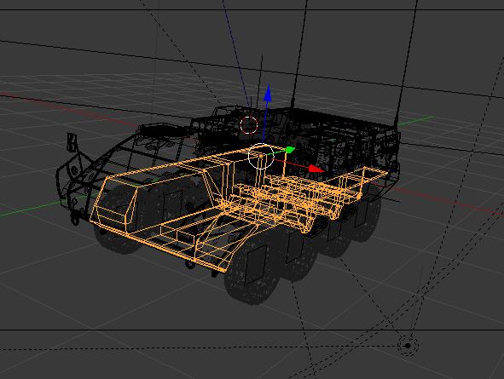Screen dimensions: 504x379
Task: Select the lamp object with dashed rings
Action: [x=408, y=346]
